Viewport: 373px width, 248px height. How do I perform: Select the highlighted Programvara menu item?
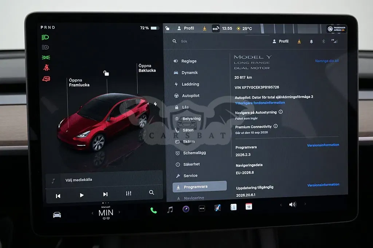[x=200, y=187]
